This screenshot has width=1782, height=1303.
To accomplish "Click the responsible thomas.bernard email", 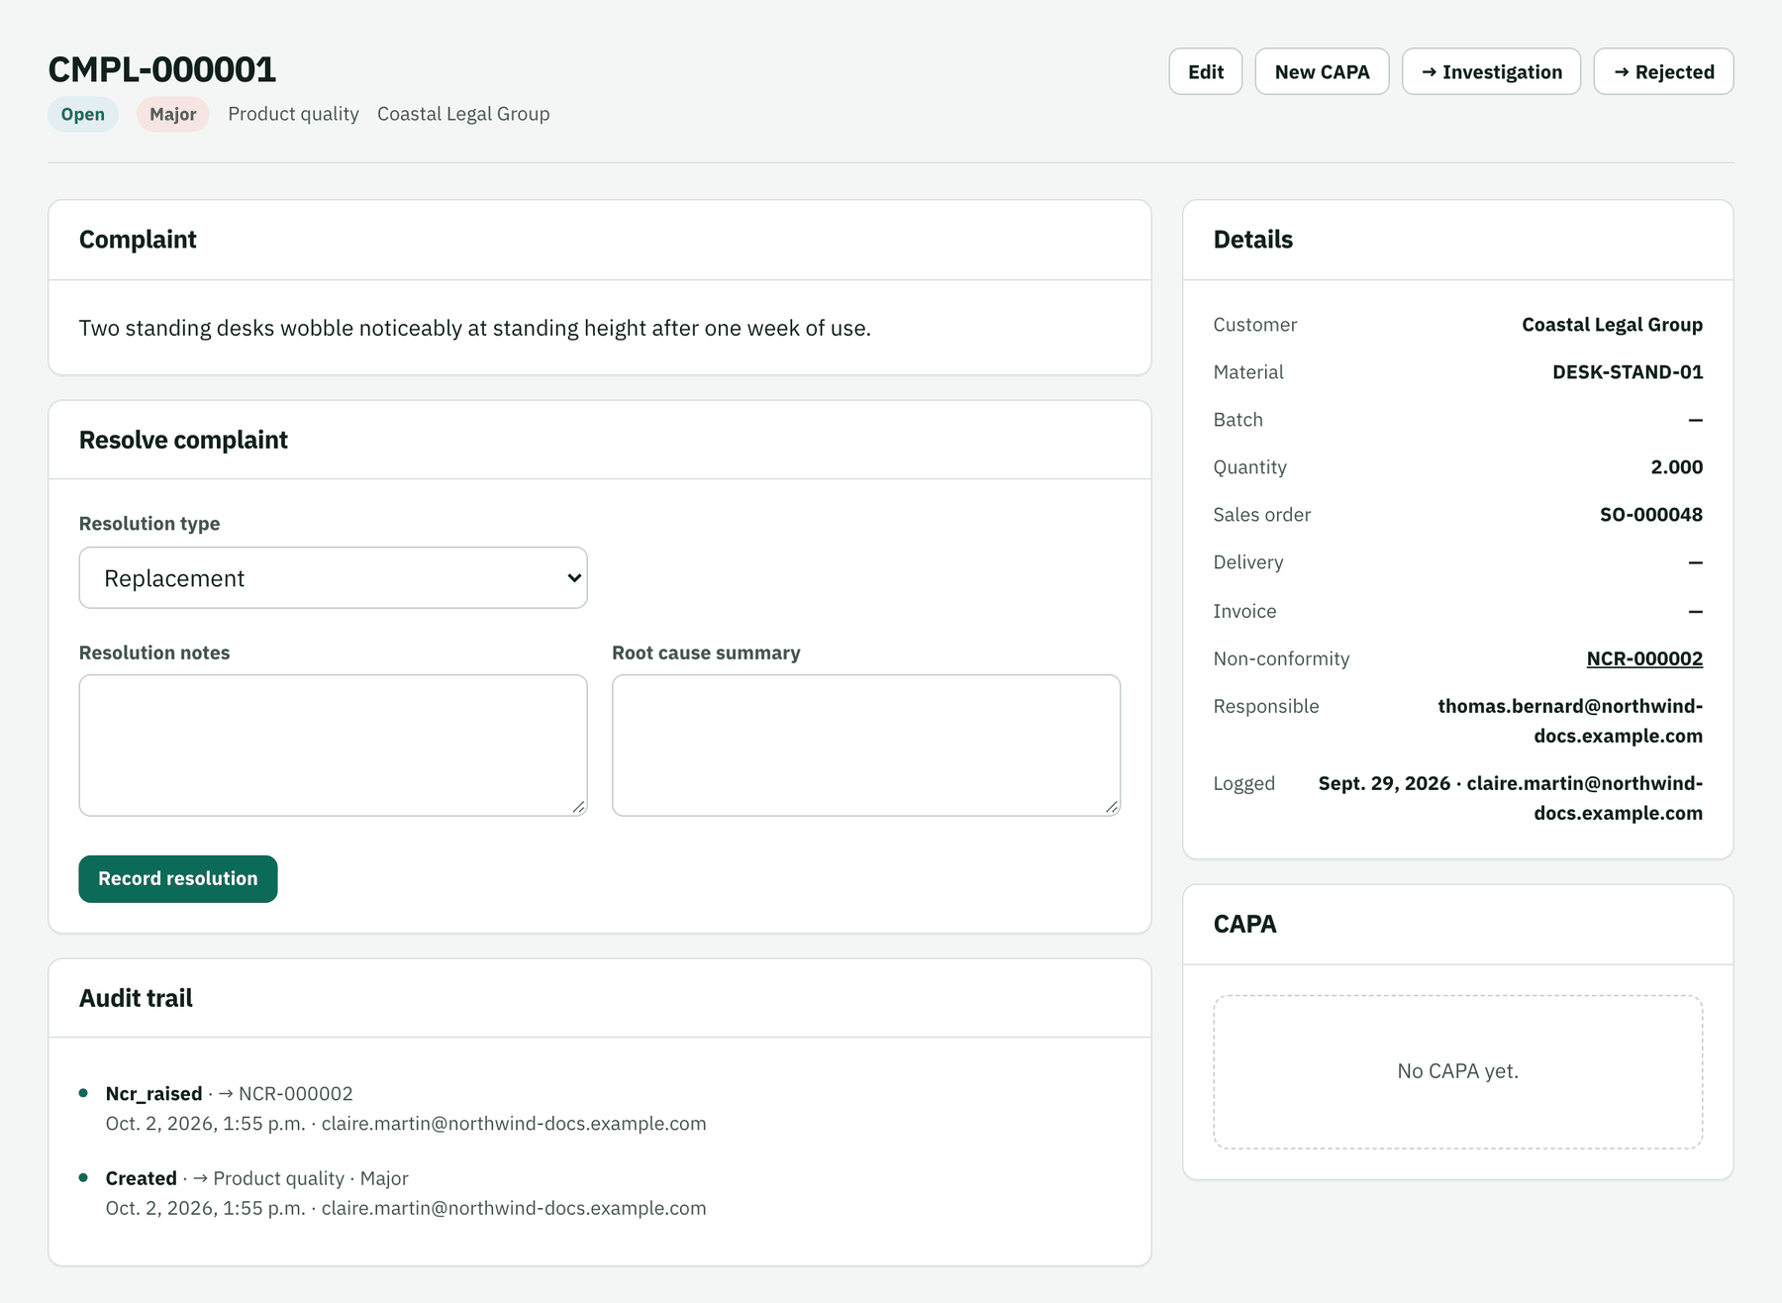I will 1570,721.
